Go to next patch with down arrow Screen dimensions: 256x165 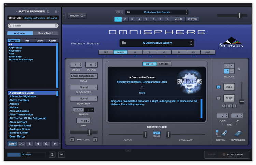tap(30, 144)
